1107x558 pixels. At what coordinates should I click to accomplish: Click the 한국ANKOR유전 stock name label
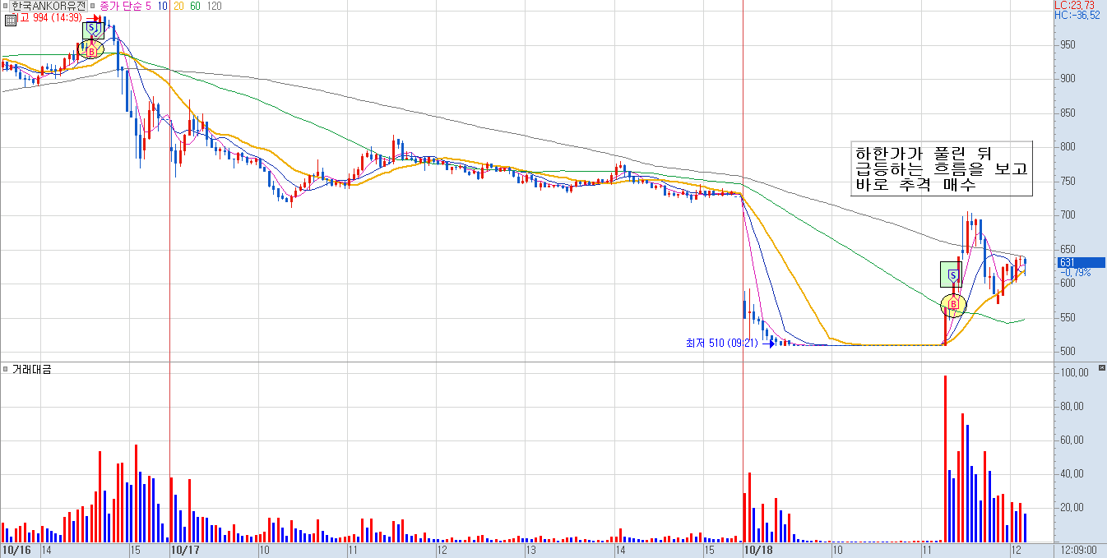coord(48,6)
